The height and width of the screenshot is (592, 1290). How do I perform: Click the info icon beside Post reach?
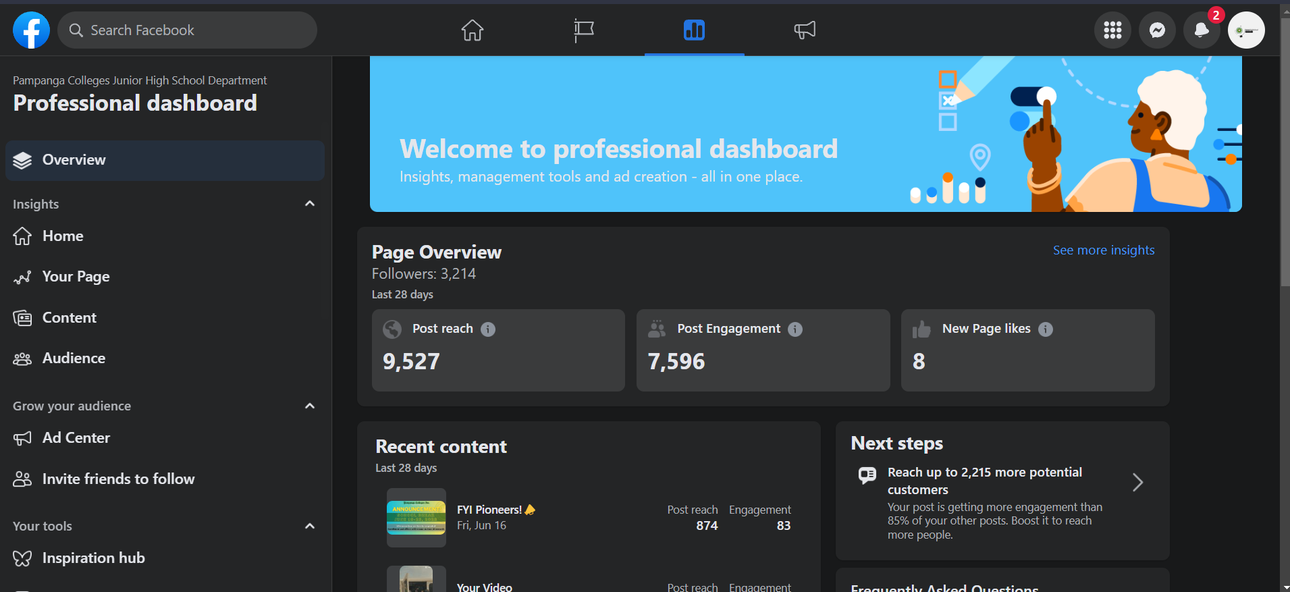pos(488,329)
